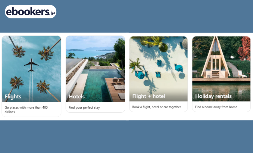Open the Flights card heading

[x=13, y=96]
